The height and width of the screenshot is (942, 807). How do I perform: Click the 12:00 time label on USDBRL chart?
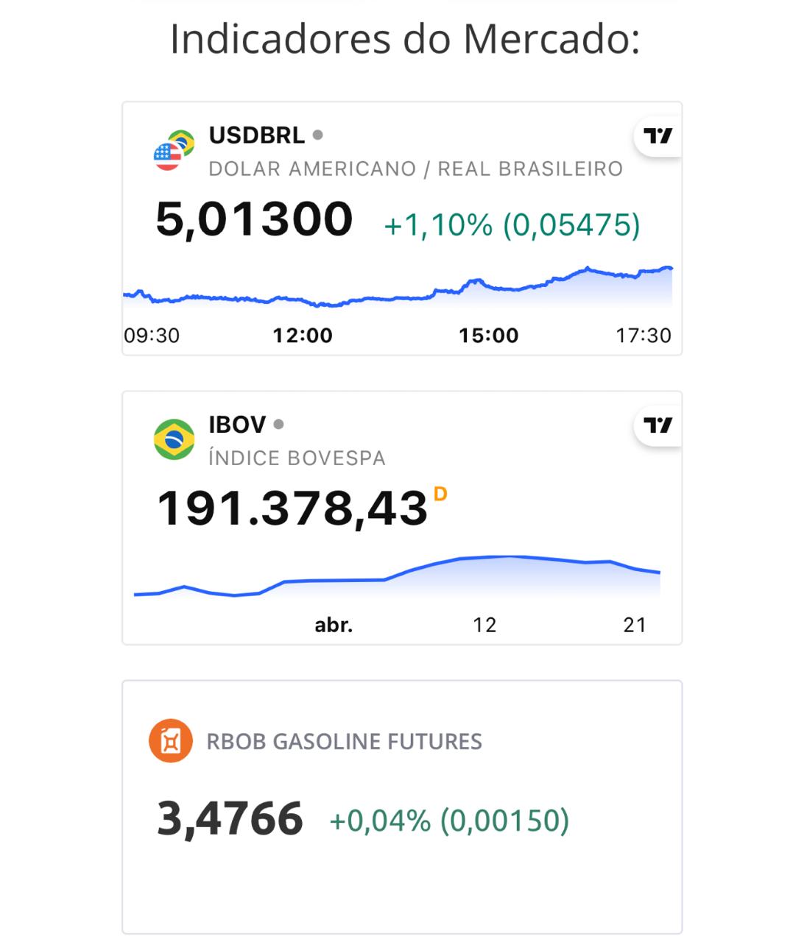[x=303, y=336]
